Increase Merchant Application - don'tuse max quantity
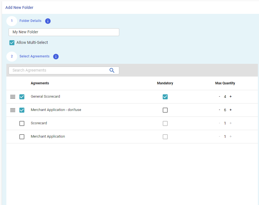259x205 pixels. 230,110
